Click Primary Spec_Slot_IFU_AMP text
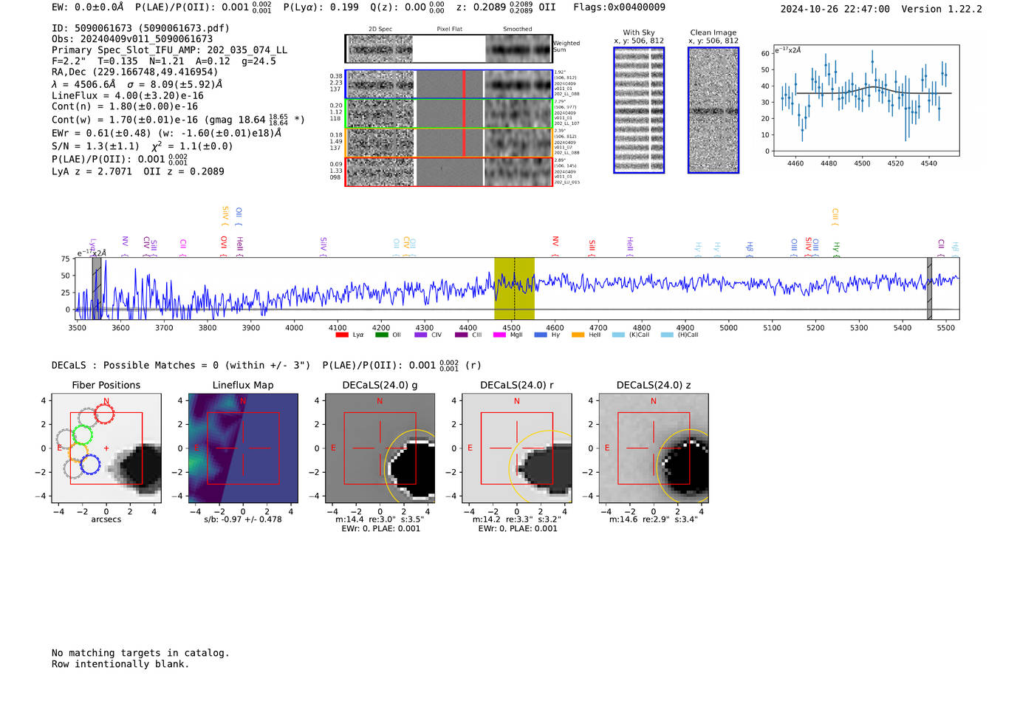The height and width of the screenshot is (704, 1034). pyautogui.click(x=169, y=50)
